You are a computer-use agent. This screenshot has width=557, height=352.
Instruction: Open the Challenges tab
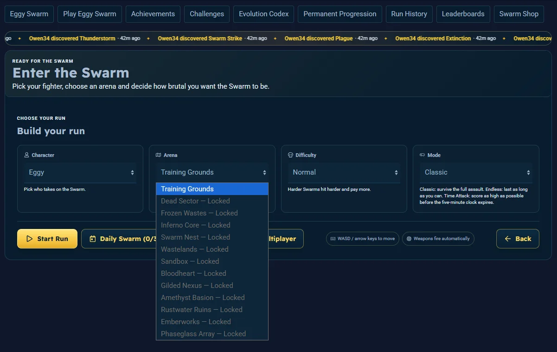[207, 14]
